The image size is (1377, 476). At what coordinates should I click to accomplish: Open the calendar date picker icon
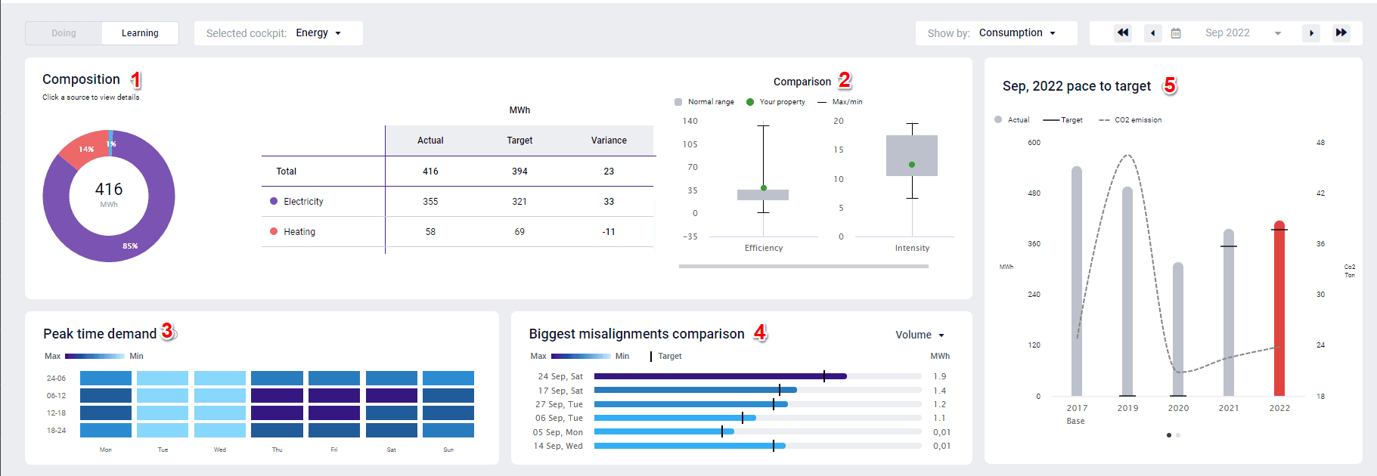1176,33
